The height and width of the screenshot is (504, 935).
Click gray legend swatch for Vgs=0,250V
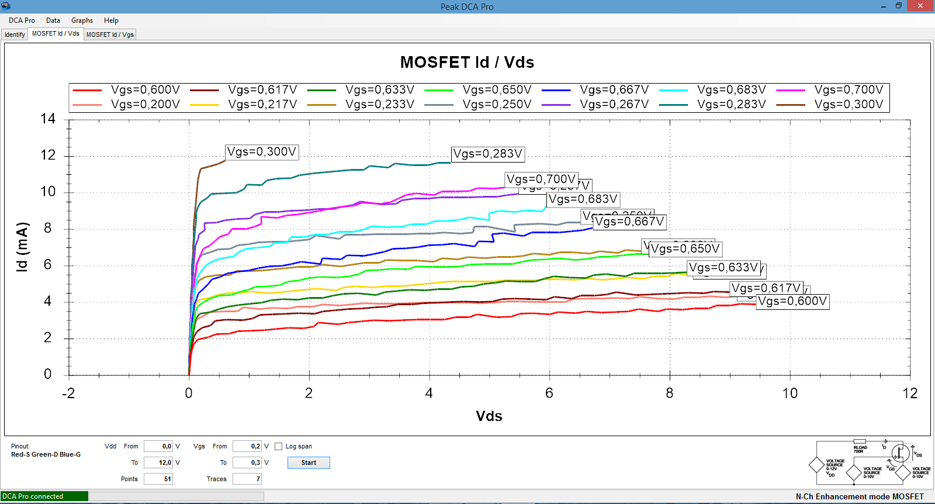click(439, 105)
